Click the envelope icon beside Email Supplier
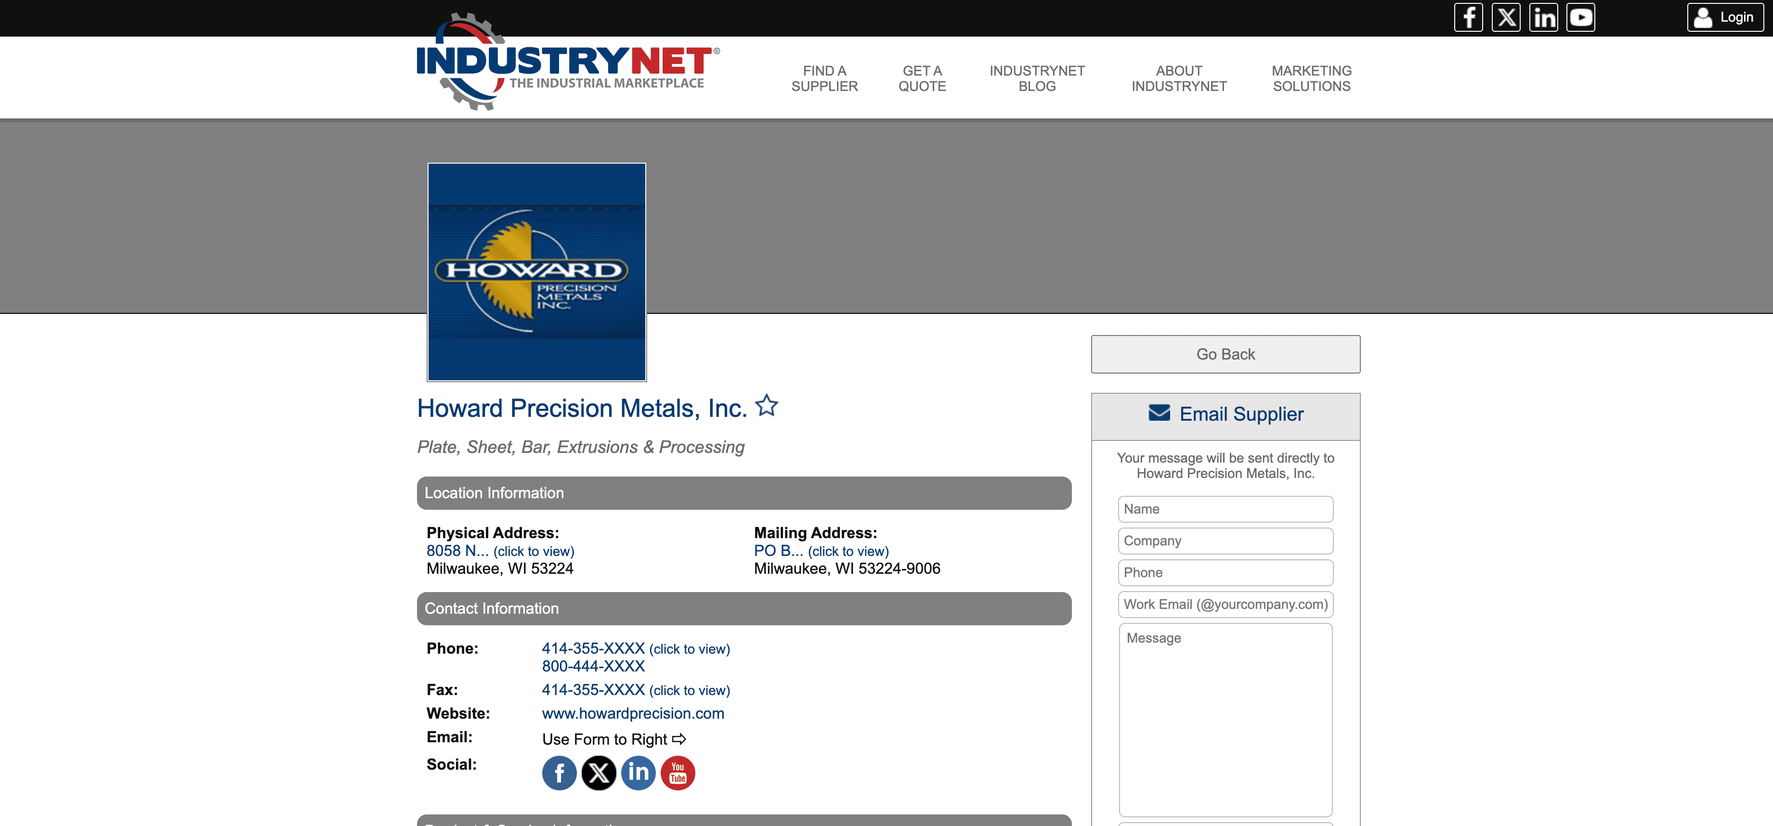This screenshot has height=826, width=1773. 1159,413
